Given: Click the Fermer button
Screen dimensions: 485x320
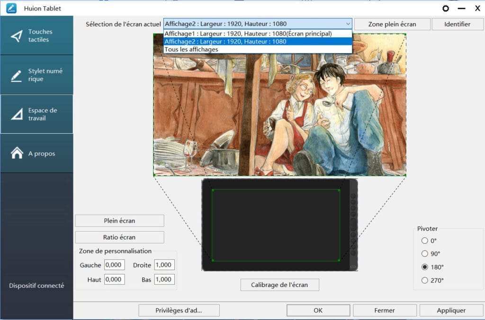Looking at the screenshot, I should coord(385,311).
